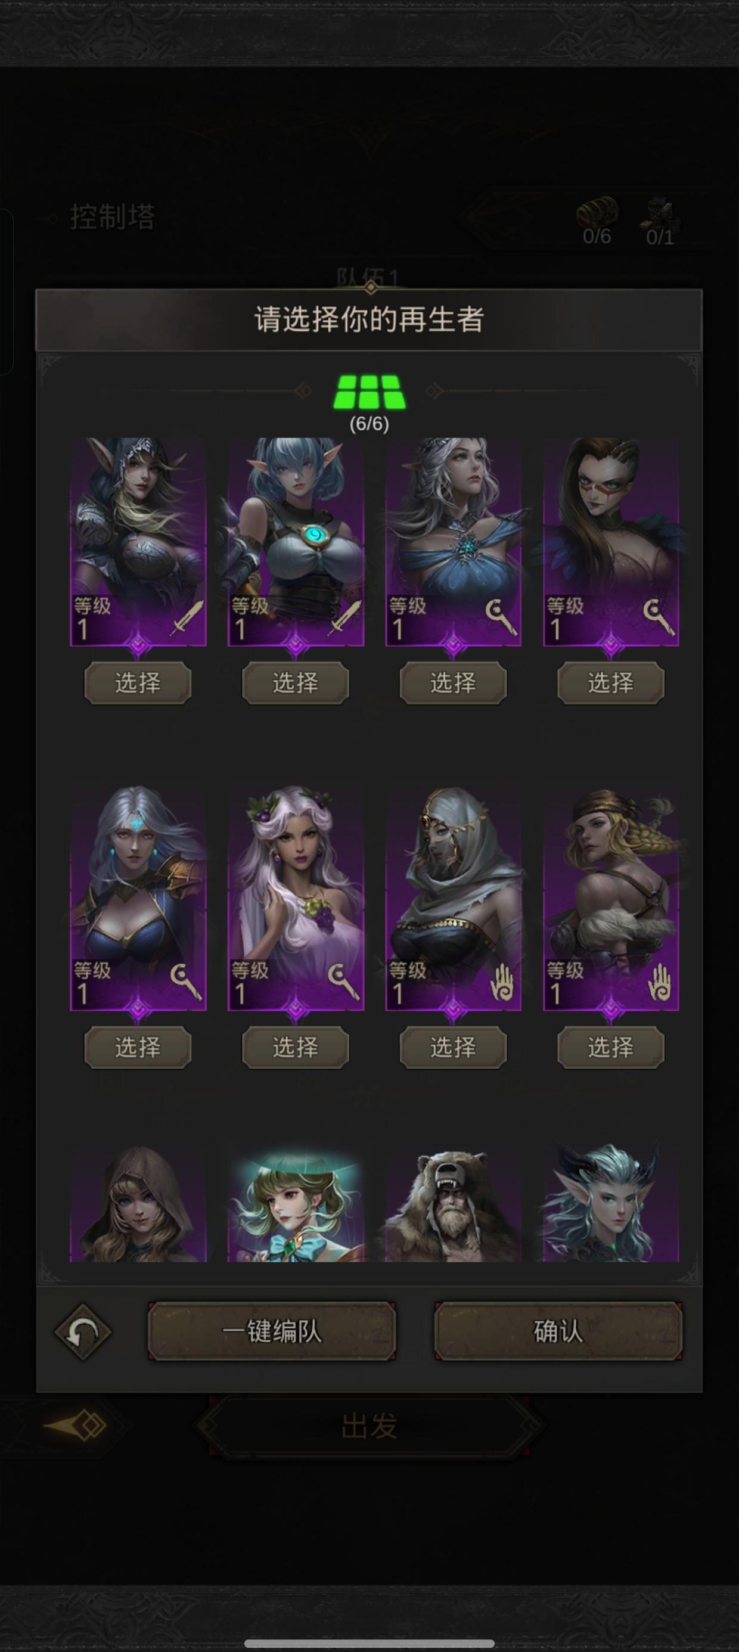Select the blonde braided headband hero
Viewport: 739px width, 1652px height.
(x=611, y=1047)
